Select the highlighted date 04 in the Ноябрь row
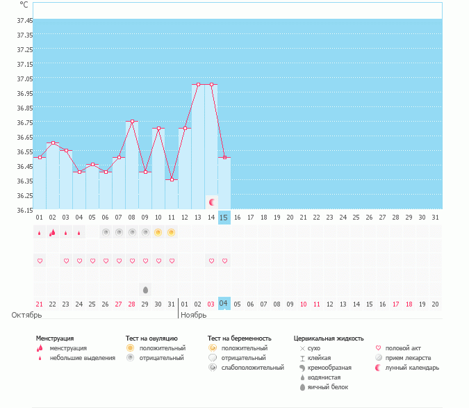The image size is (469, 408). 224,304
